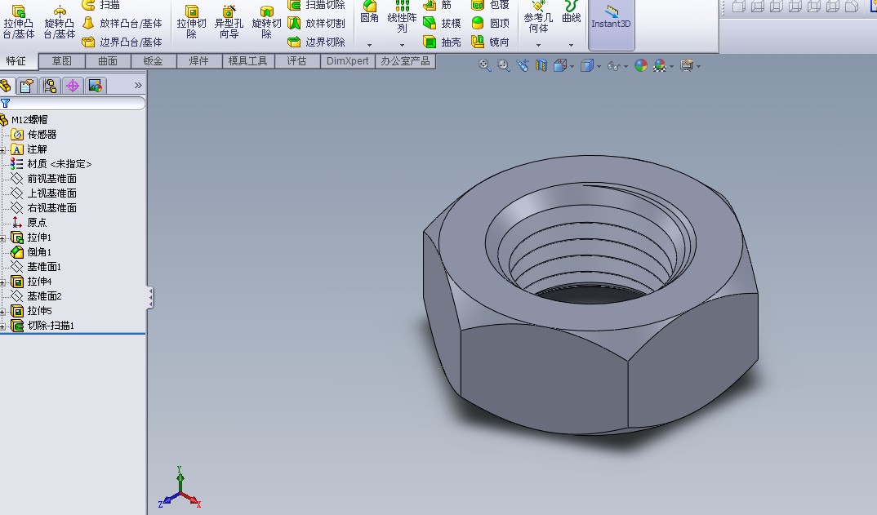The image size is (877, 515).
Task: Expand the 参考几何体 dropdown arrow
Action: (538, 45)
